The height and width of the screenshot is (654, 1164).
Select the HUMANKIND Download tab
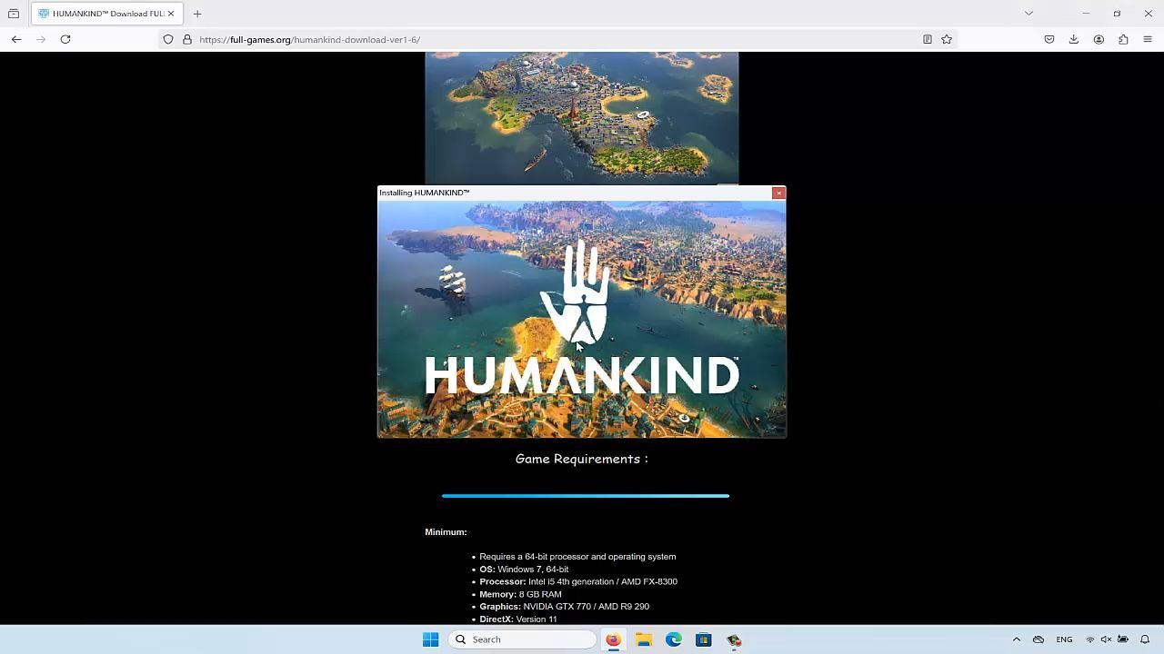[x=106, y=14]
